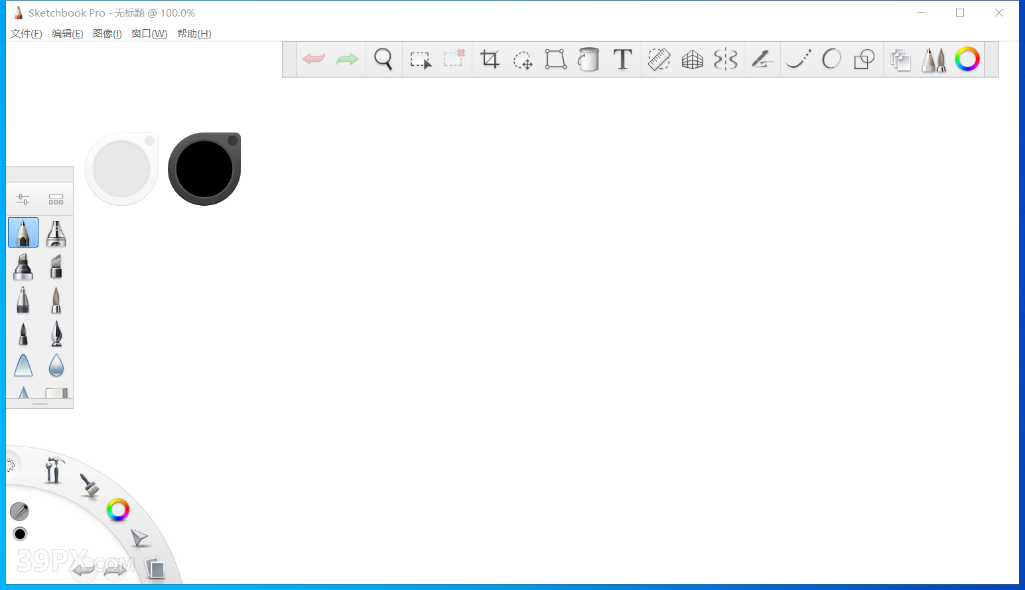
Task: Select the Chisel tip marker brush
Action: click(x=56, y=266)
